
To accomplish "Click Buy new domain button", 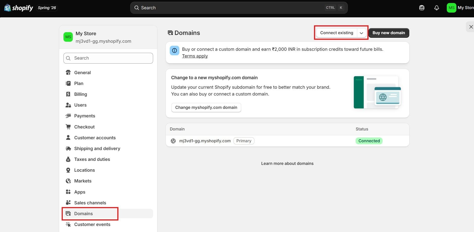I will pos(389,33).
